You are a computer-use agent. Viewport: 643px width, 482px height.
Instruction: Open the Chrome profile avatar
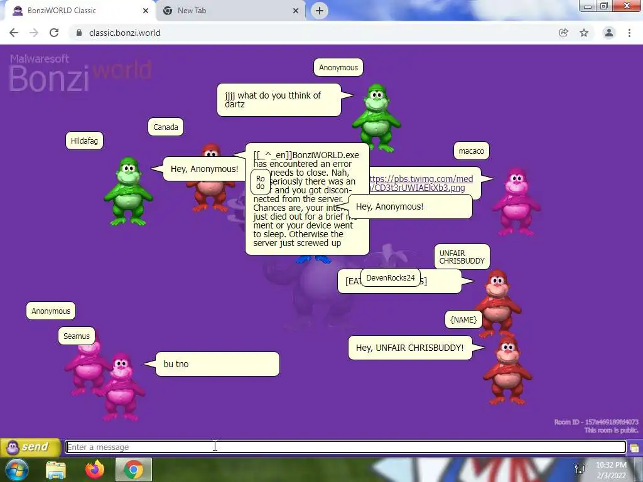click(609, 33)
